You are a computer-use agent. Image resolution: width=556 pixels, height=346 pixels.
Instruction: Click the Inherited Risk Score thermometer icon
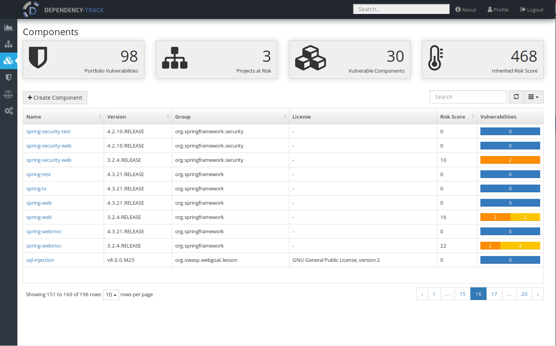(436, 58)
